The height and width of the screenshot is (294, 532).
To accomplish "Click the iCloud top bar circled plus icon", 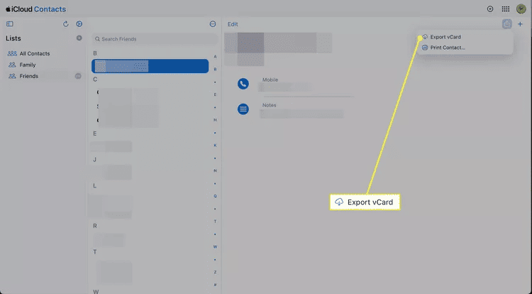I will [x=490, y=9].
